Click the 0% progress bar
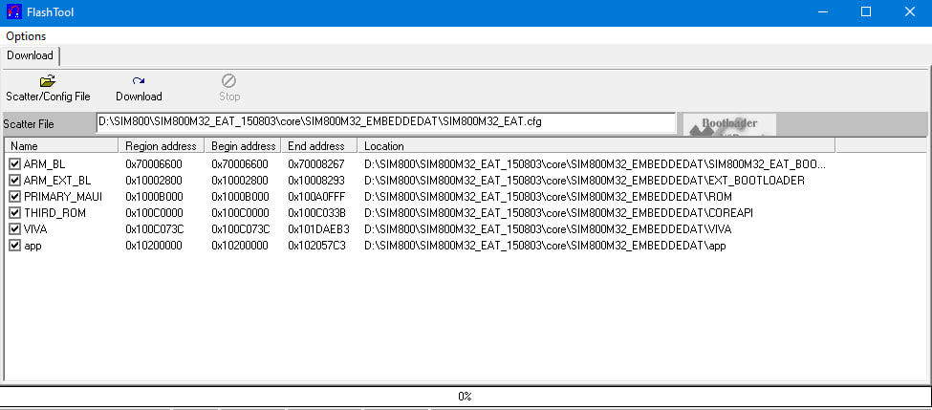 click(466, 397)
